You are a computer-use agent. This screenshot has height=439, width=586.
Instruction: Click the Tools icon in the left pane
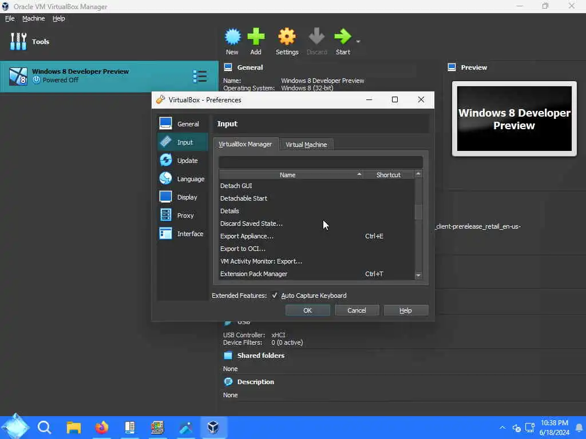[18, 41]
